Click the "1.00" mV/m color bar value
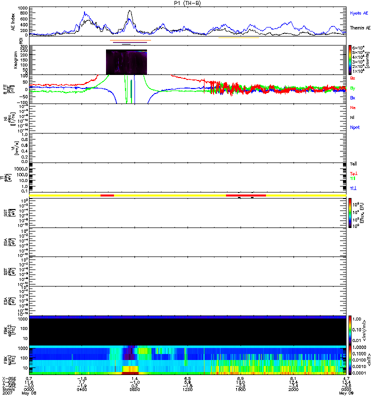Image resolution: width=375 pixels, height=400 pixels. [x=357, y=319]
